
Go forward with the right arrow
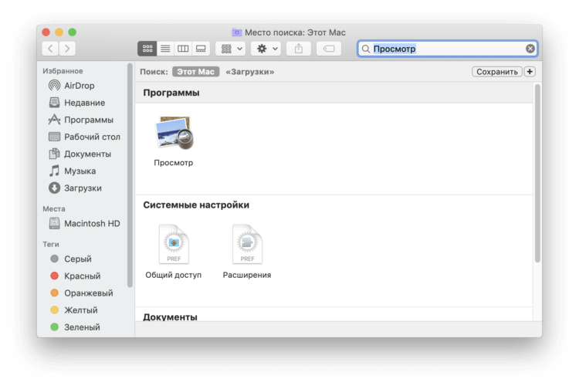click(67, 49)
